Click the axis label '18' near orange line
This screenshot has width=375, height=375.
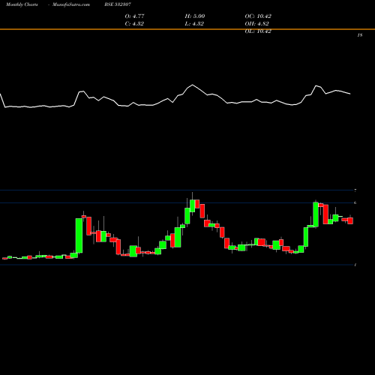pos(360,35)
